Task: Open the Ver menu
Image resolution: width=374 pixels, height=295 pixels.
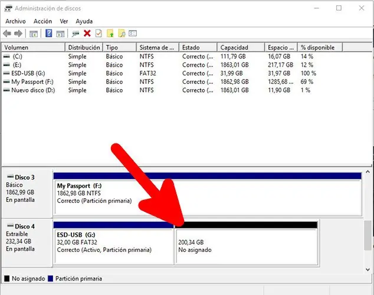Action: (x=64, y=21)
